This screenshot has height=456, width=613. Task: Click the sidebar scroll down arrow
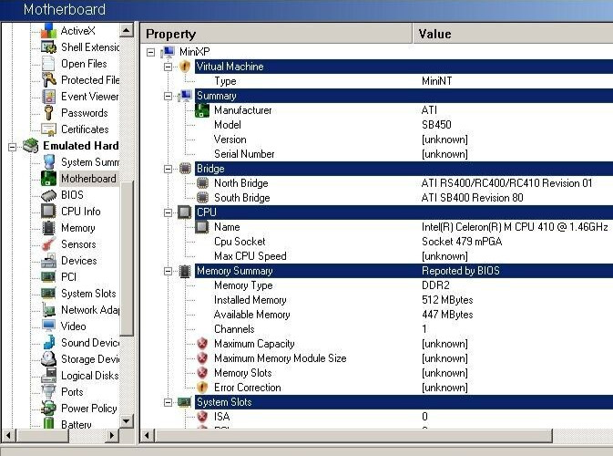(127, 421)
